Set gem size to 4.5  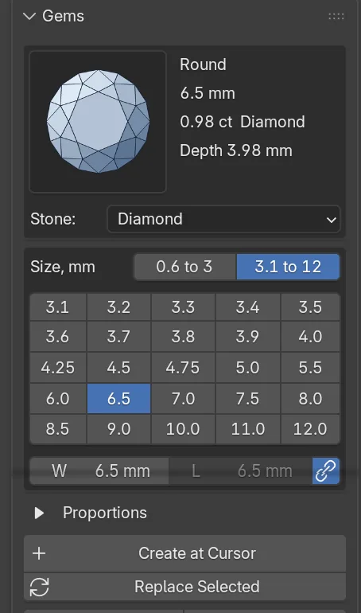tap(118, 368)
